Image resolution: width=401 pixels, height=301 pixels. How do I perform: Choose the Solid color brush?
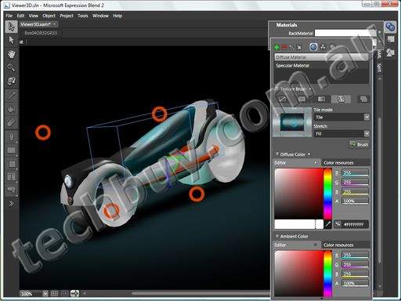[x=302, y=99]
